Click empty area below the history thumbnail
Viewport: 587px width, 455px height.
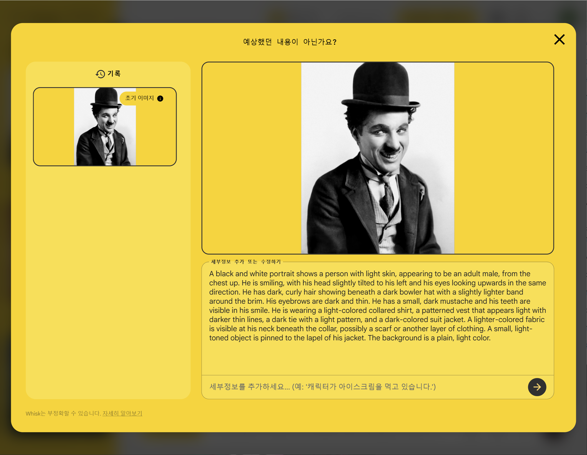[108, 278]
